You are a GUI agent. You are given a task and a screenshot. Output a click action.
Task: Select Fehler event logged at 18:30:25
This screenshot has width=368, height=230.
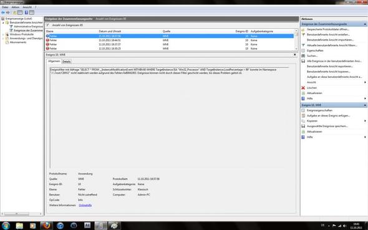coord(170,49)
